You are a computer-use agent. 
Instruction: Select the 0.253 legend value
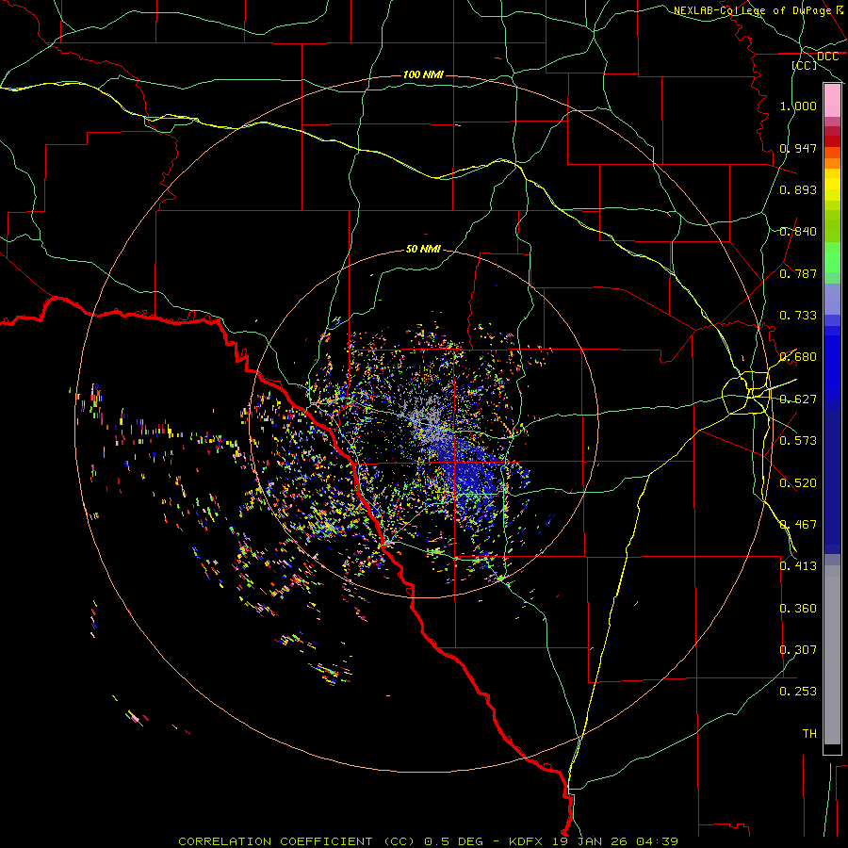click(x=798, y=692)
